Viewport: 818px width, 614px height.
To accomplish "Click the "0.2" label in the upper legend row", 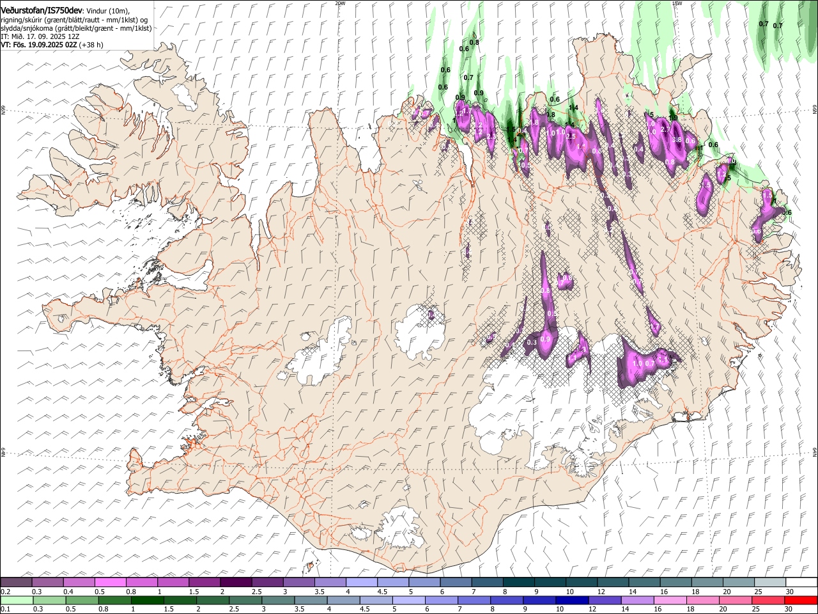I will 5,592.
